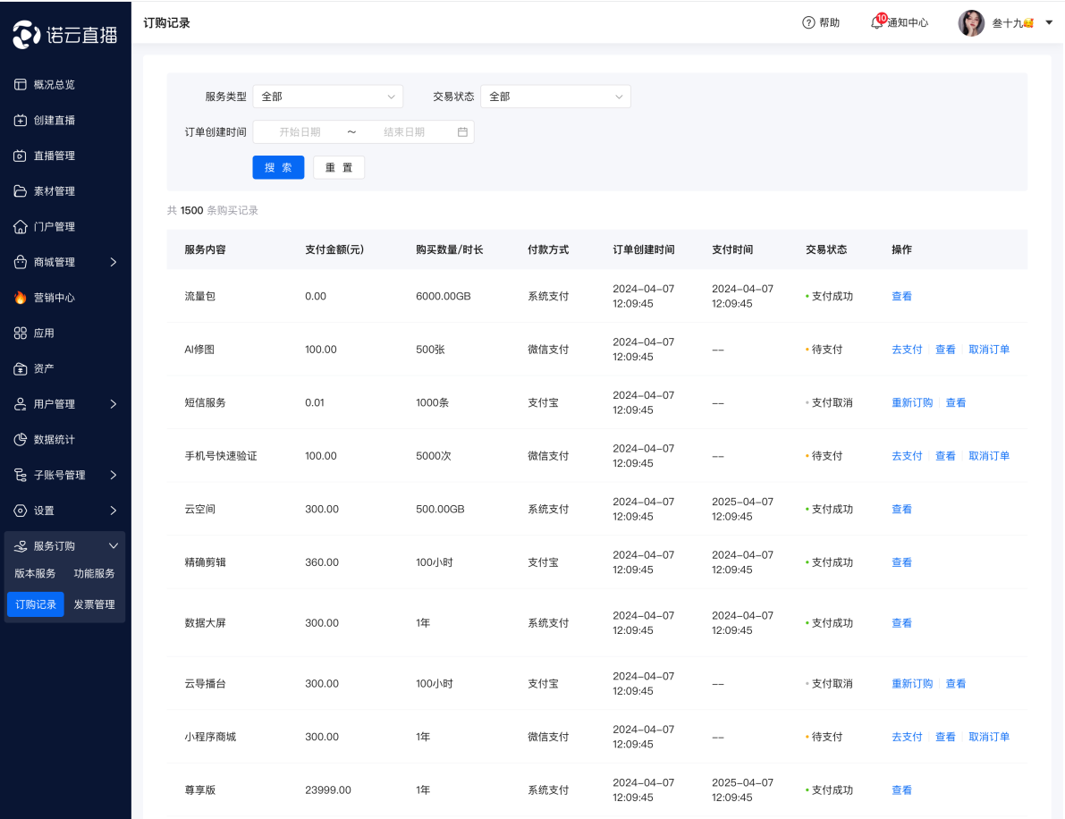Open the 版本服务 submenu item
This screenshot has width=1065, height=819.
pyautogui.click(x=35, y=574)
